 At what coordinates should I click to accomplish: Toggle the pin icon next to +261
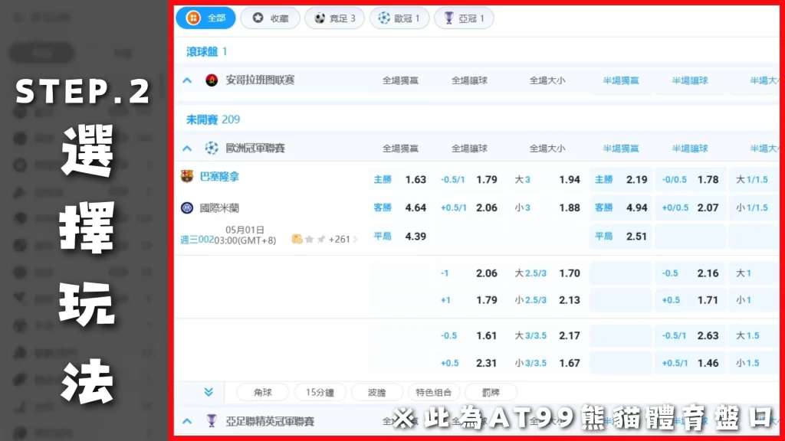(320, 239)
